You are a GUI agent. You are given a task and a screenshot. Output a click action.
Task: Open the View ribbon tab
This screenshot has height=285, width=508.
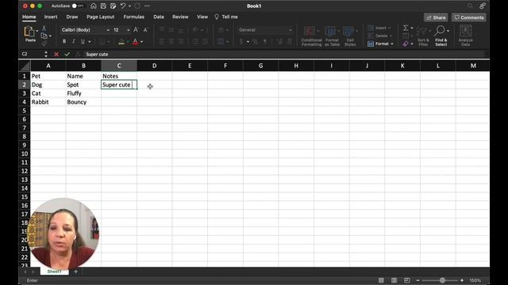click(202, 17)
